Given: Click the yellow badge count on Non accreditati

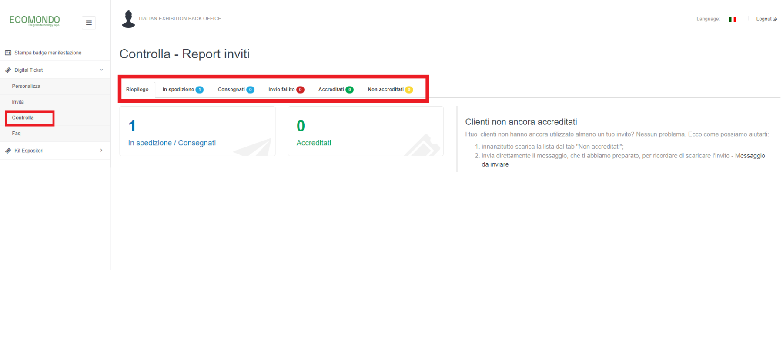Looking at the screenshot, I should 409,90.
